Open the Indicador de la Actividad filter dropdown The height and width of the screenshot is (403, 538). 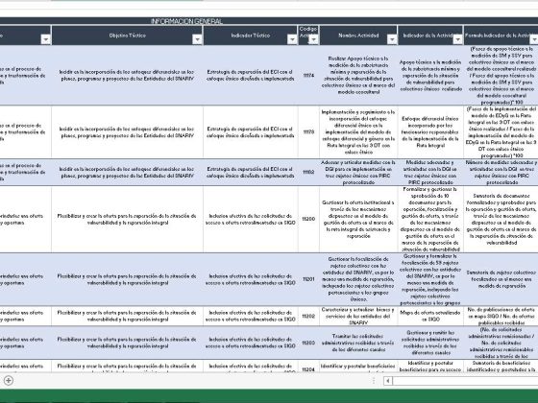click(x=457, y=39)
